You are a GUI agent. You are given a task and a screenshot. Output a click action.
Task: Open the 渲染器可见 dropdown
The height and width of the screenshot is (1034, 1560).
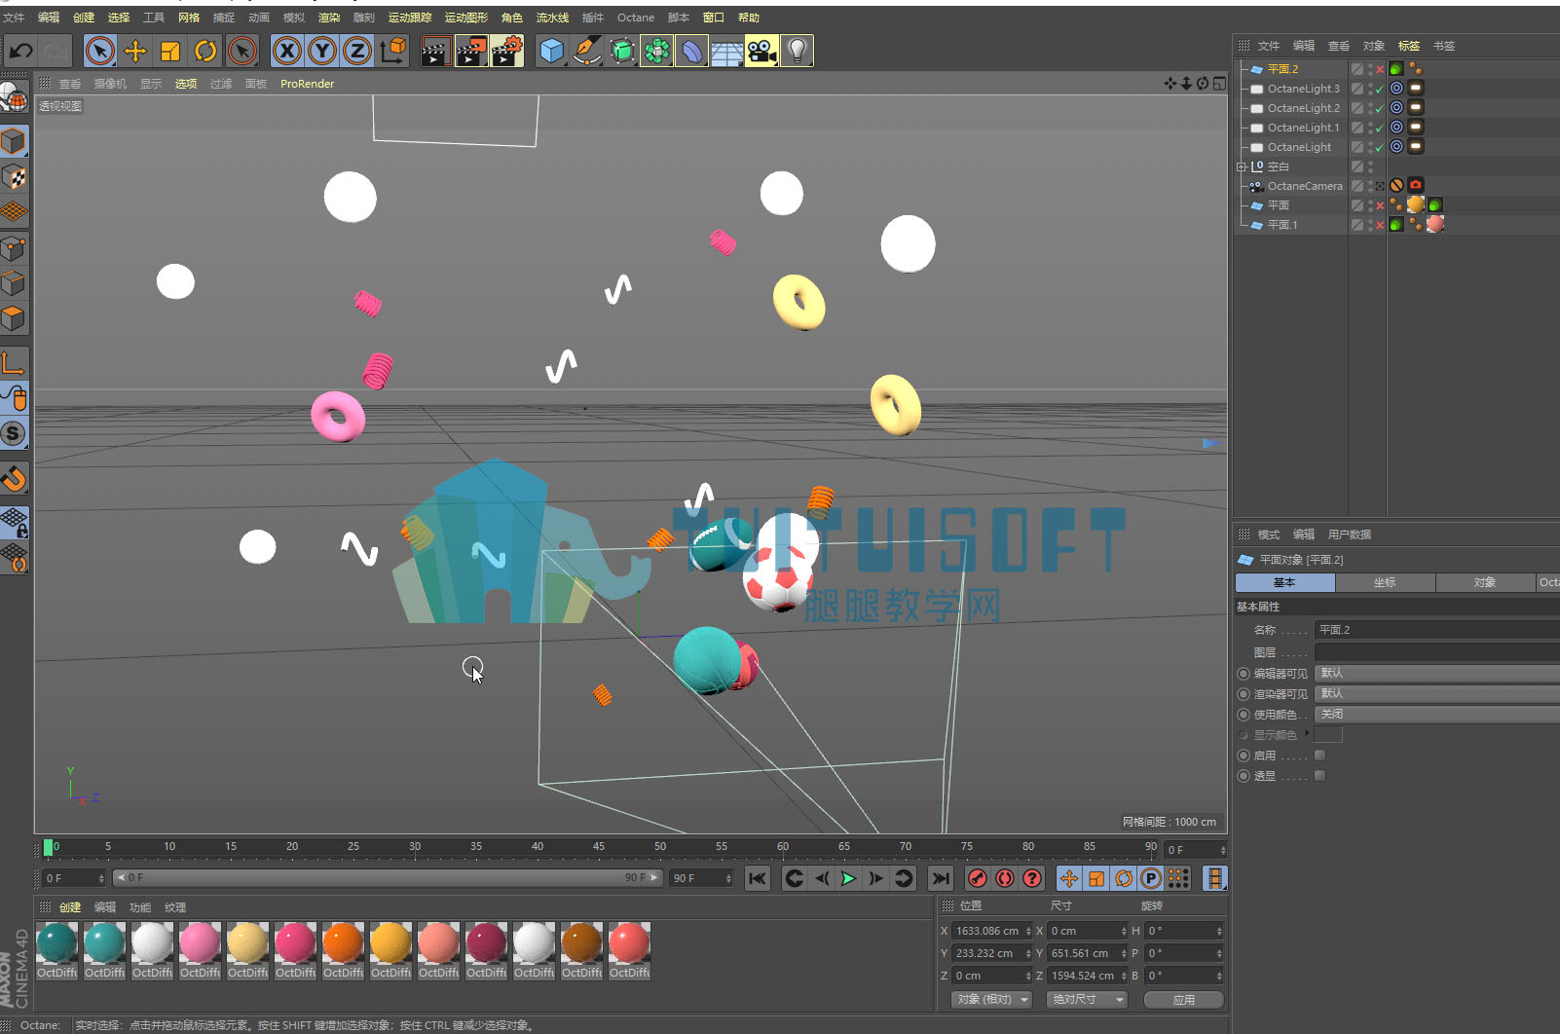[x=1437, y=694]
